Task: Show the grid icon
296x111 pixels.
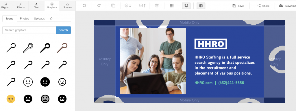Action: point(172,6)
